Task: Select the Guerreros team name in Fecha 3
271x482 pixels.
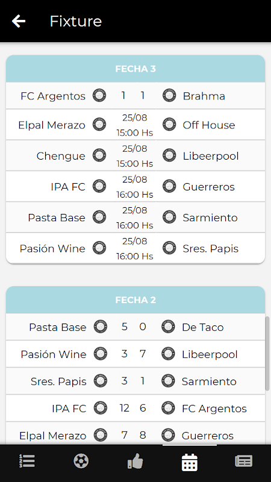Action: tap(208, 187)
